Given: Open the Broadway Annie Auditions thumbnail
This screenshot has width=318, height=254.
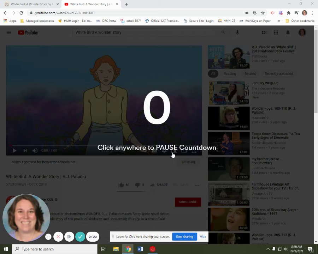Looking at the screenshot, I should [229, 219].
